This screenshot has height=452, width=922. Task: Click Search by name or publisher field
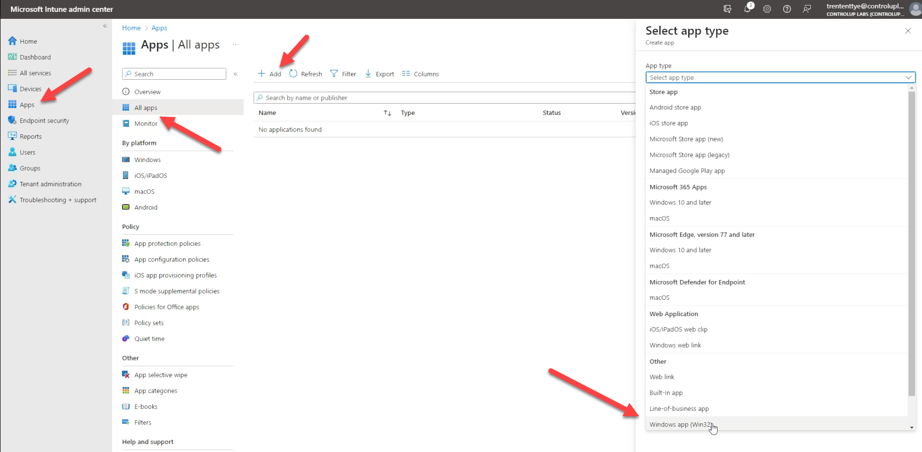(x=445, y=98)
